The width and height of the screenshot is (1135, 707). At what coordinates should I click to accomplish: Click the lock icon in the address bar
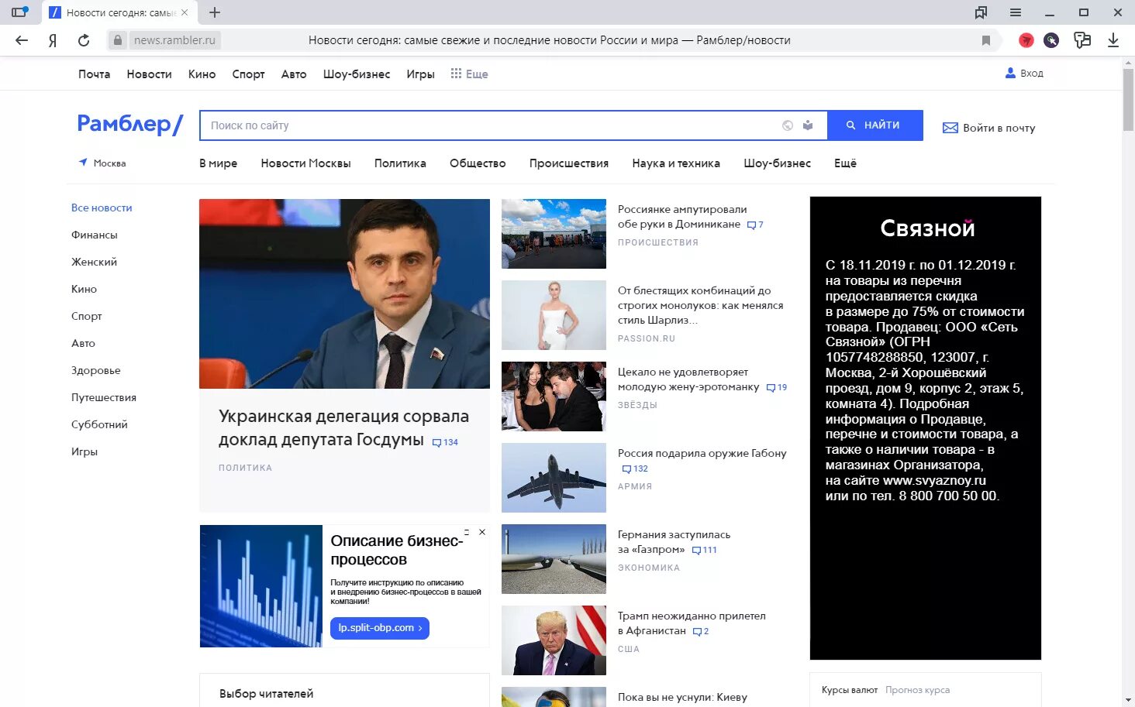pos(117,40)
